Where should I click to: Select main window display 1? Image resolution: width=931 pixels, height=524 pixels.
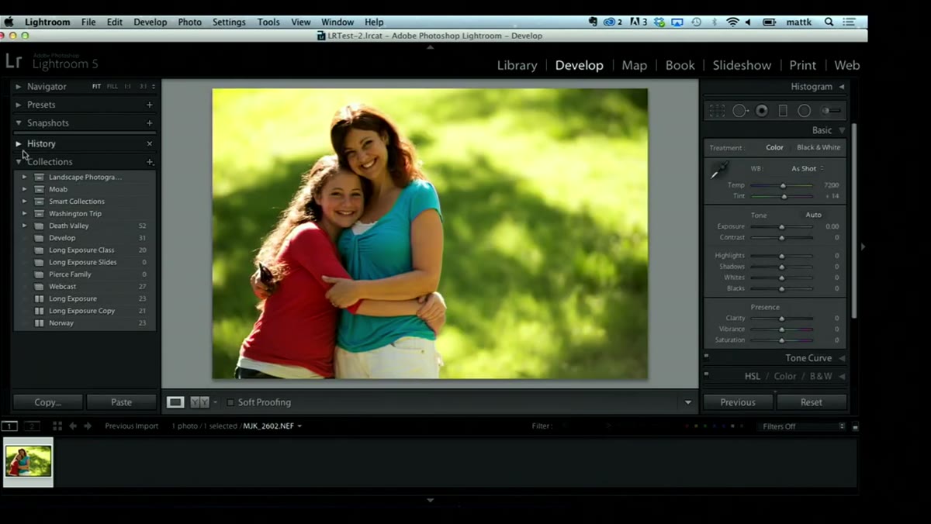(9, 426)
